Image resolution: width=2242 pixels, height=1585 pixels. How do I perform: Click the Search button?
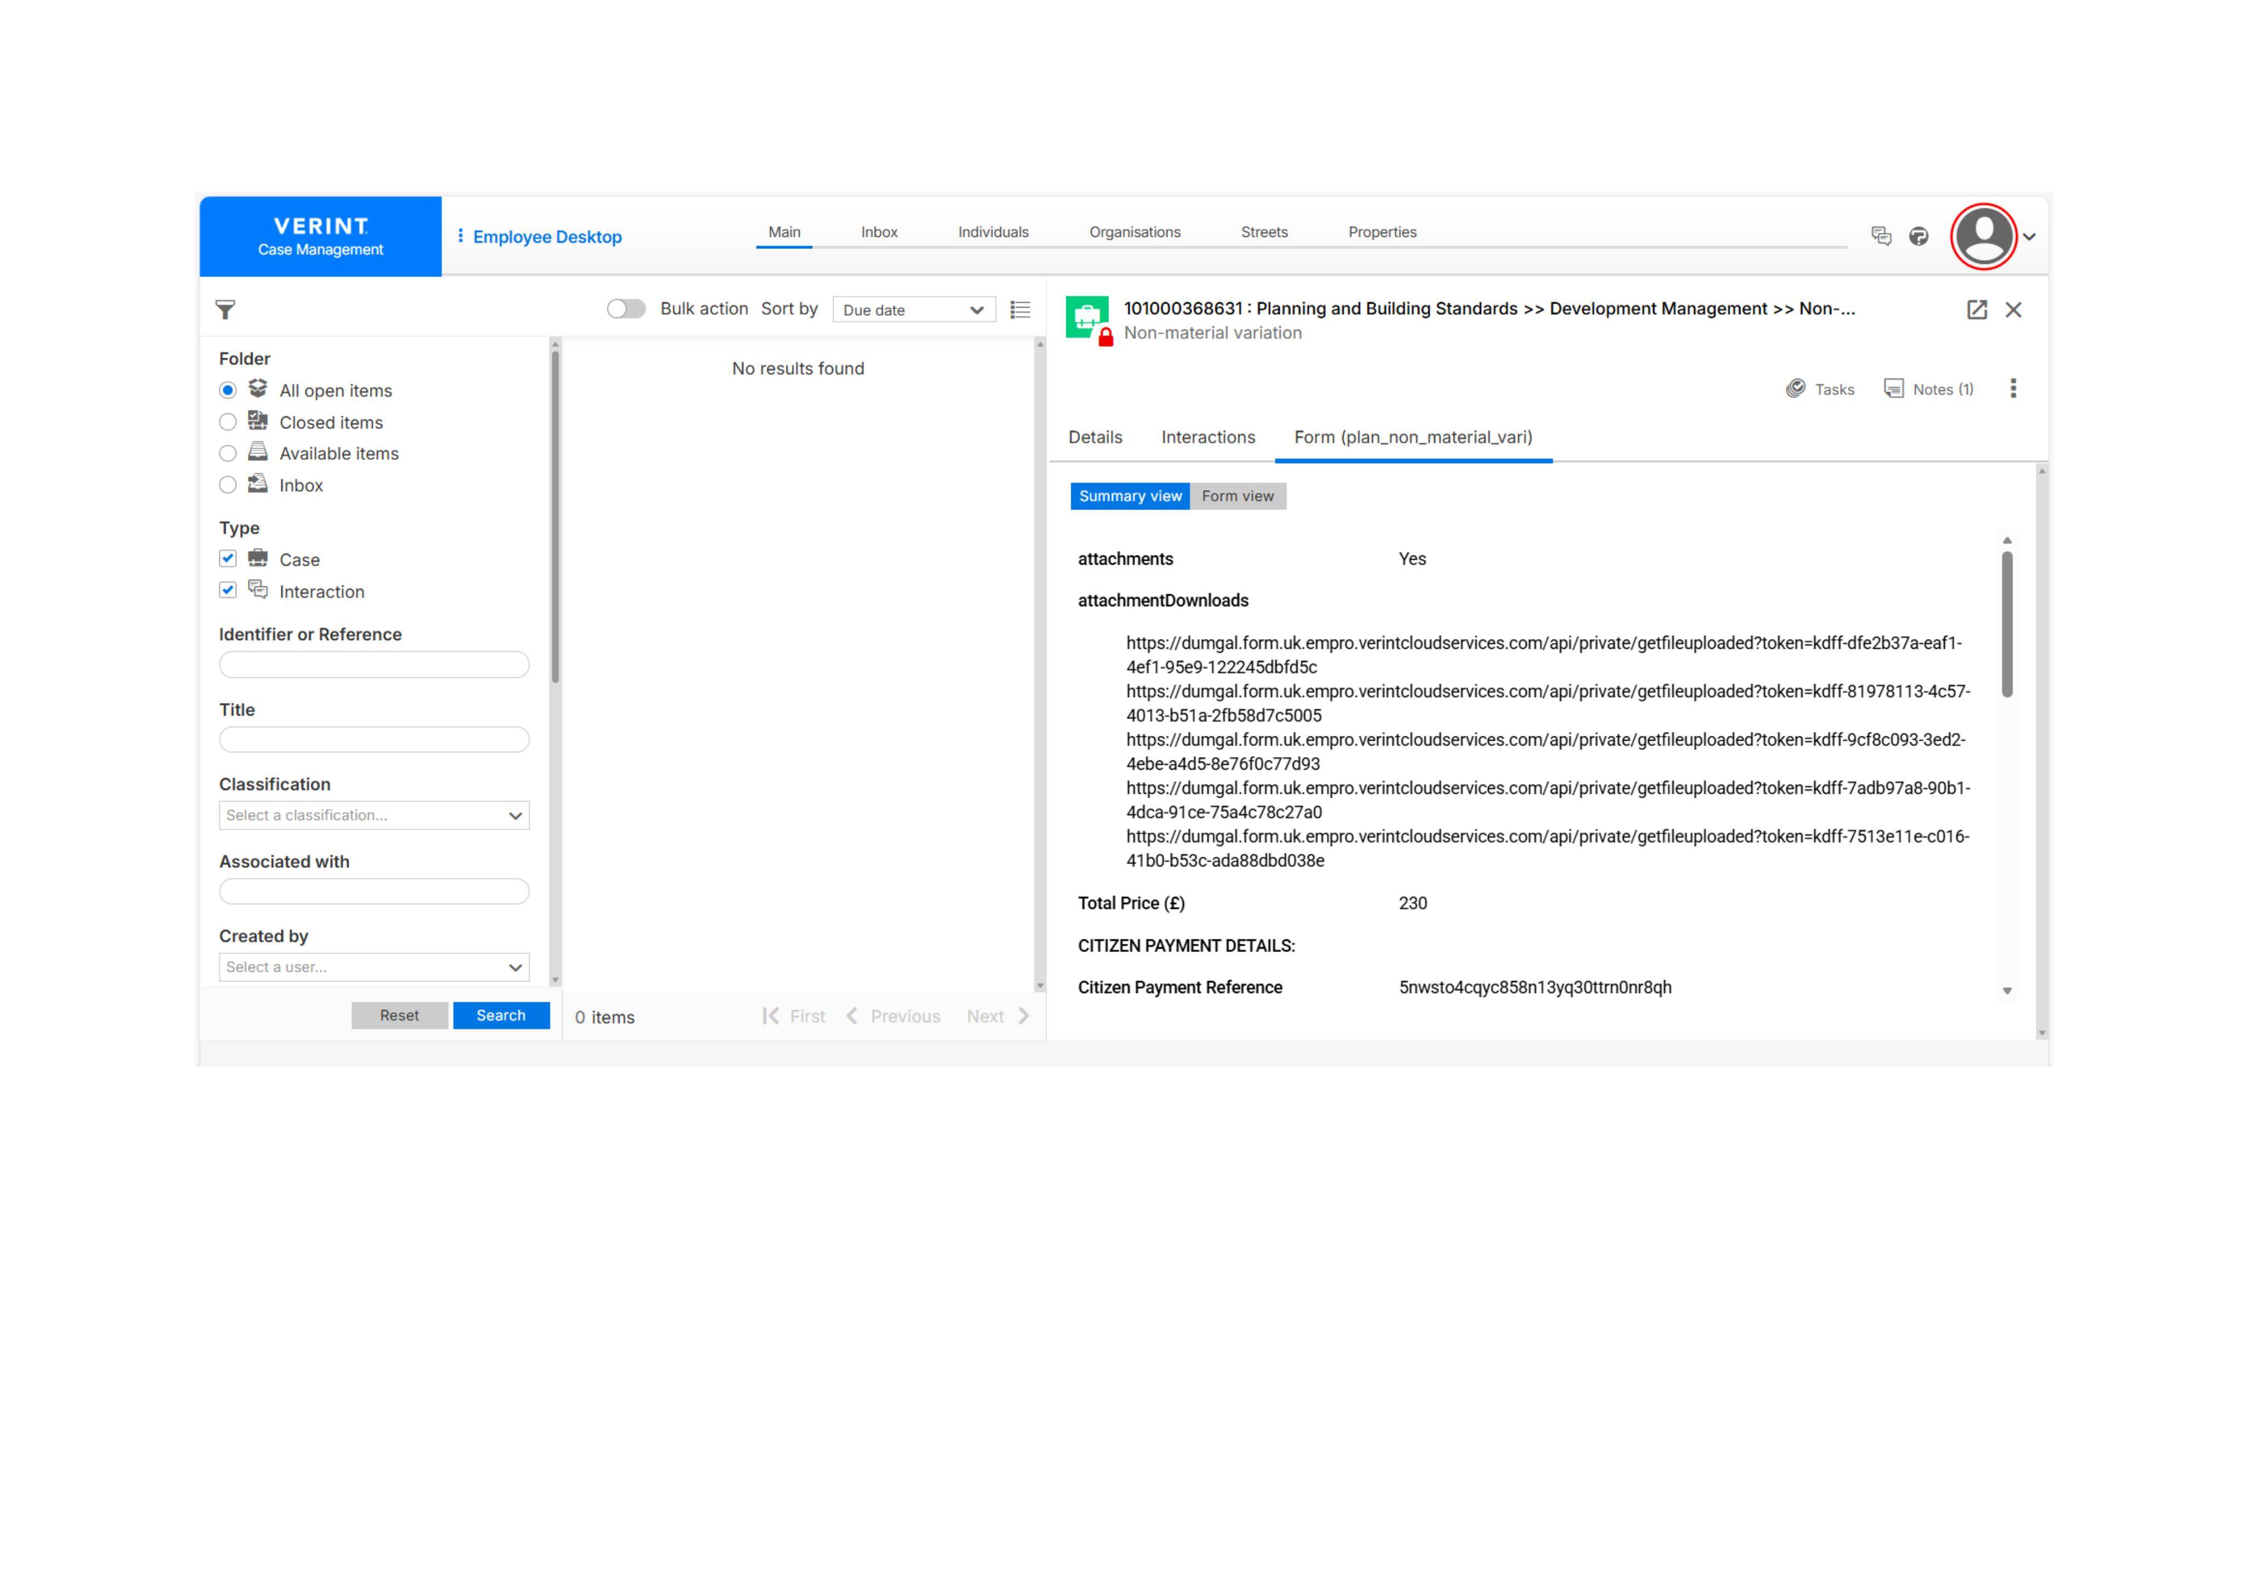(501, 1015)
